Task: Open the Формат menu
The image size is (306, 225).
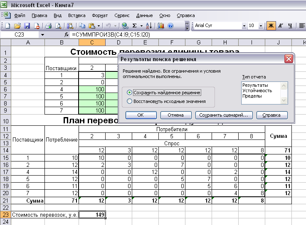Action: [100, 15]
